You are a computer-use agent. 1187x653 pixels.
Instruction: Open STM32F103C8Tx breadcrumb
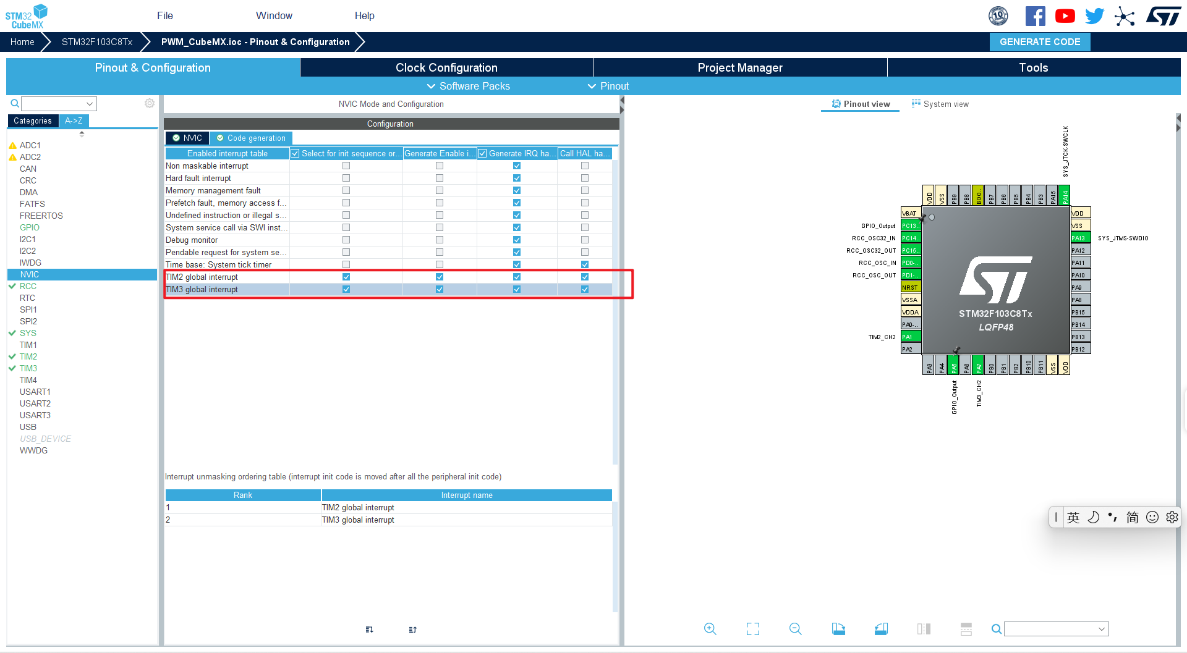[x=97, y=42]
